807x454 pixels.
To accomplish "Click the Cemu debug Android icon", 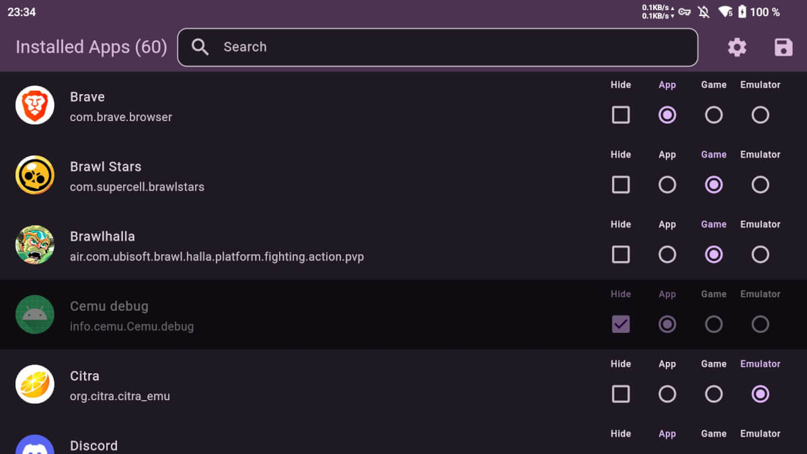I will (35, 314).
